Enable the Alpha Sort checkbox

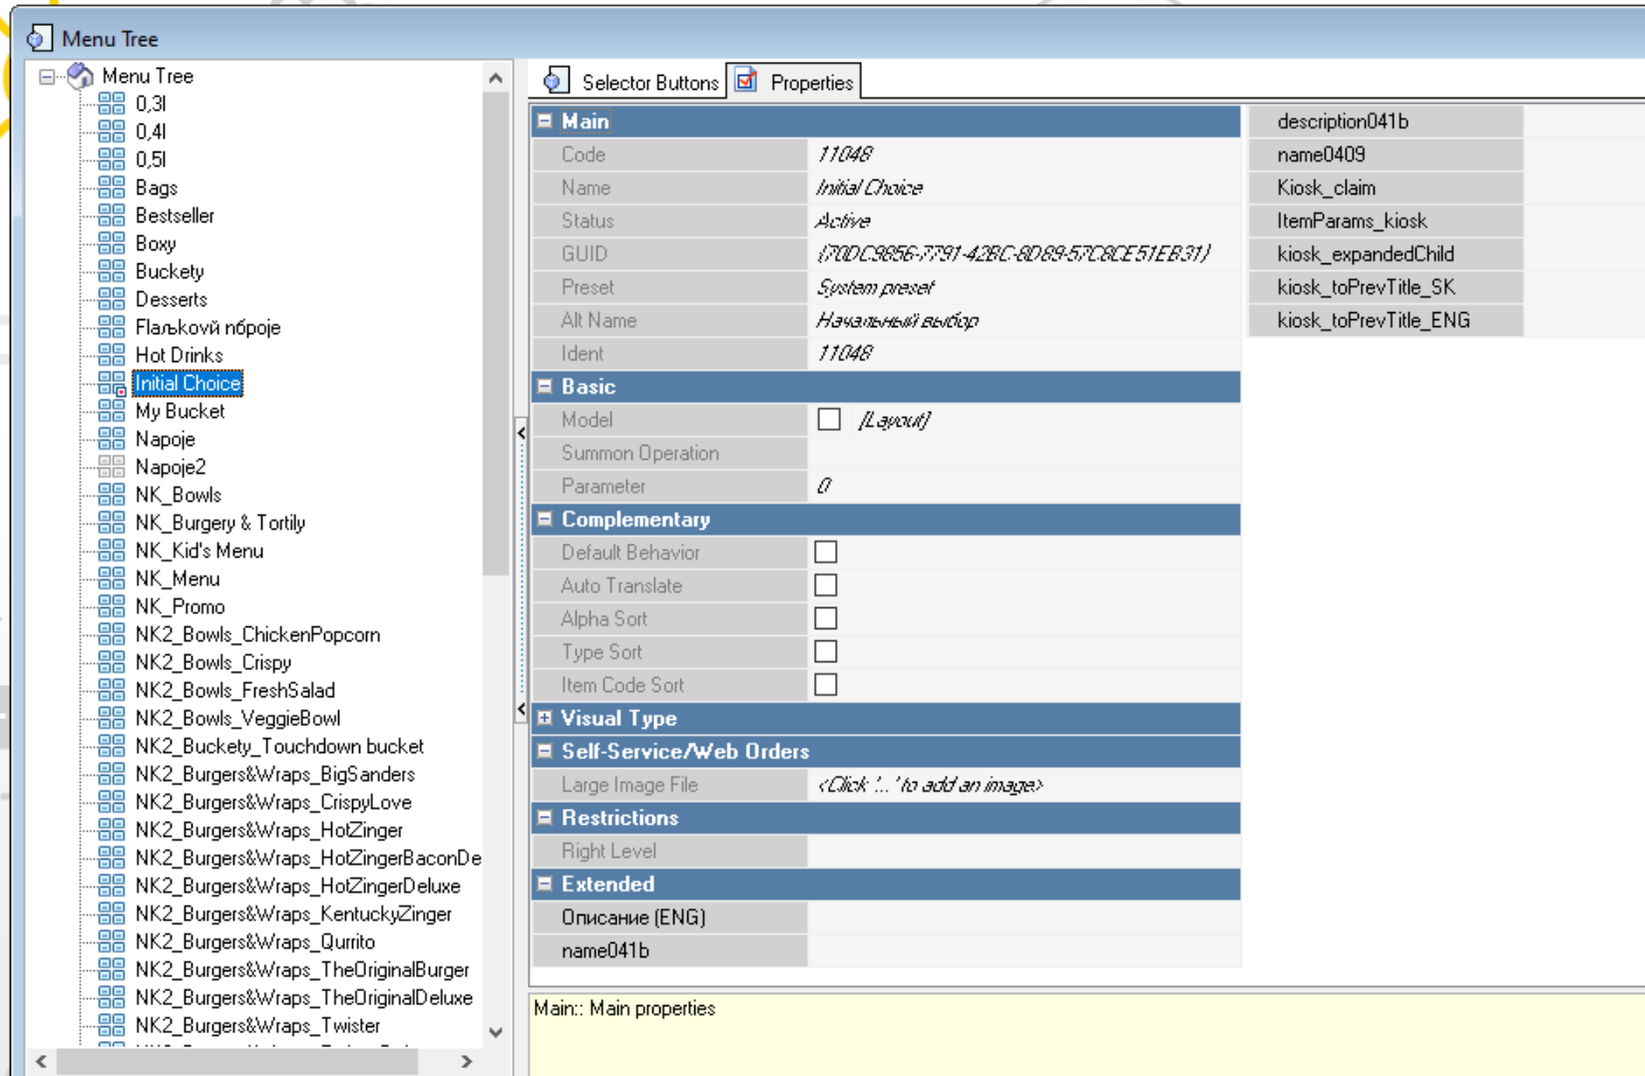pos(826,618)
